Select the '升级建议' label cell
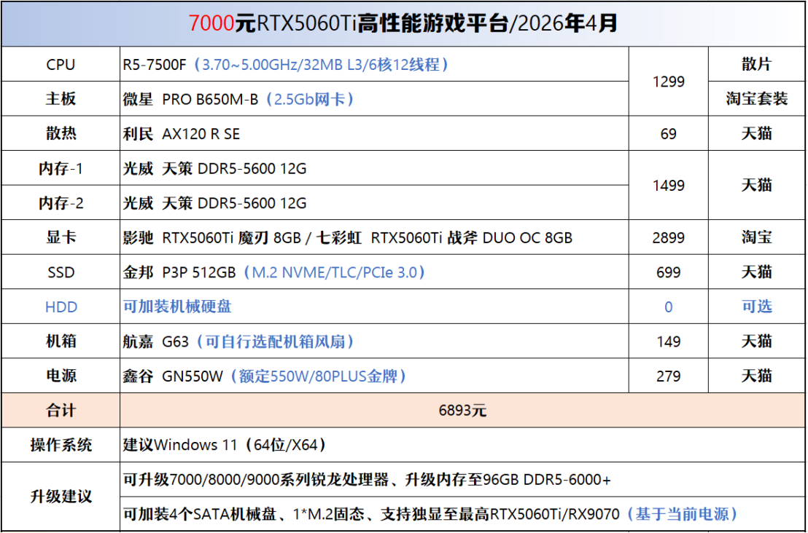 pos(61,497)
